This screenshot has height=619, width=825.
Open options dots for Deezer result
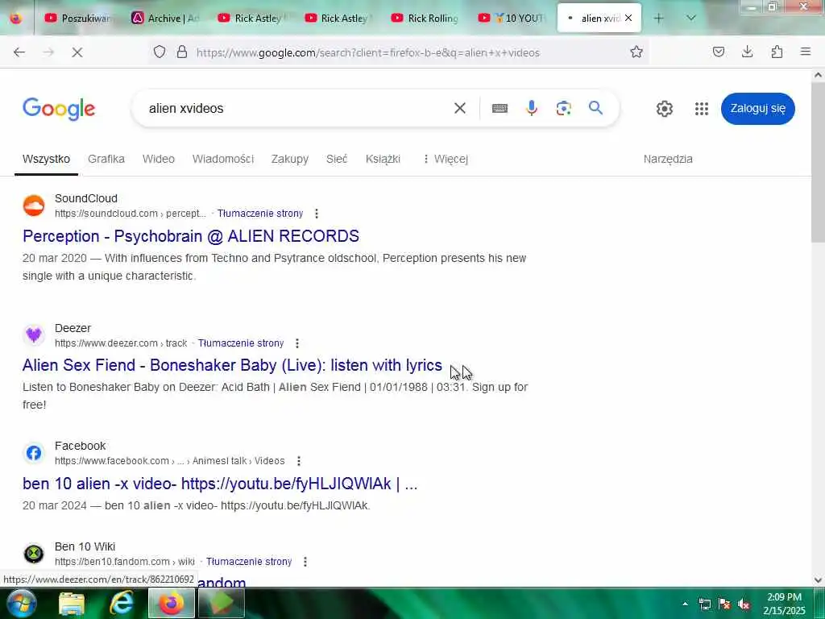[297, 343]
